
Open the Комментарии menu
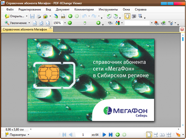pos(84,10)
